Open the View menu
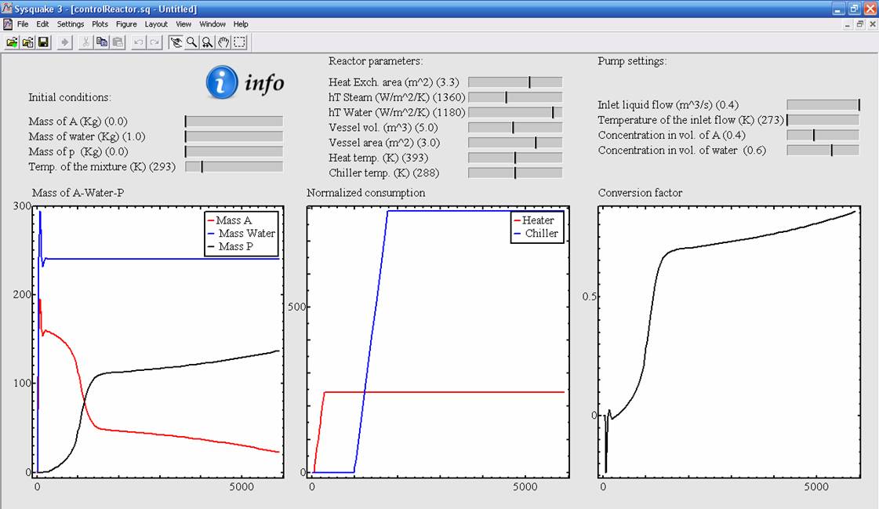The image size is (879, 509). click(183, 24)
